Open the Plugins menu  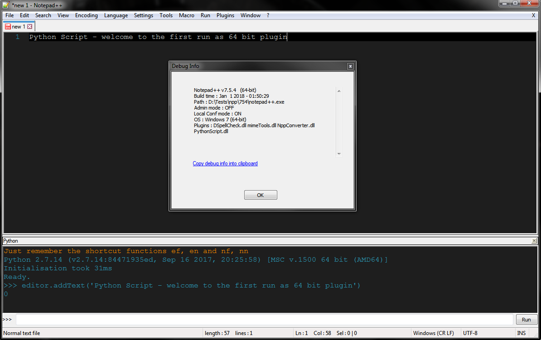click(225, 15)
